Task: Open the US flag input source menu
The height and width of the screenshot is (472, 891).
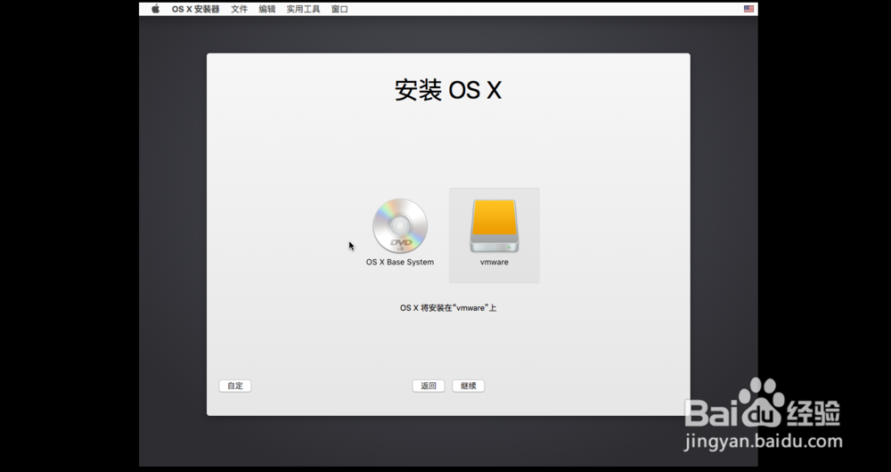Action: (x=749, y=9)
